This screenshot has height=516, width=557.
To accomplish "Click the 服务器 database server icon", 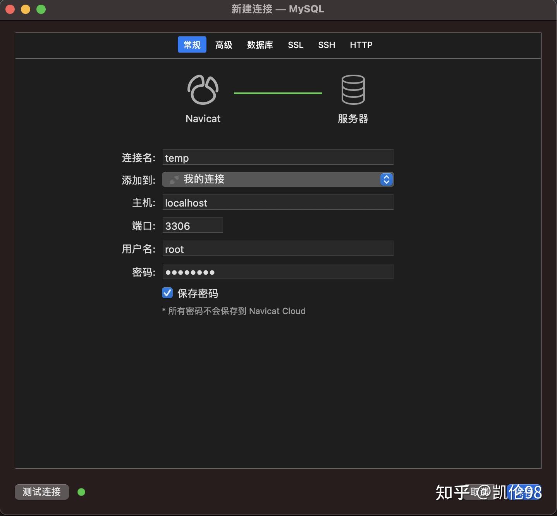I will tap(352, 89).
